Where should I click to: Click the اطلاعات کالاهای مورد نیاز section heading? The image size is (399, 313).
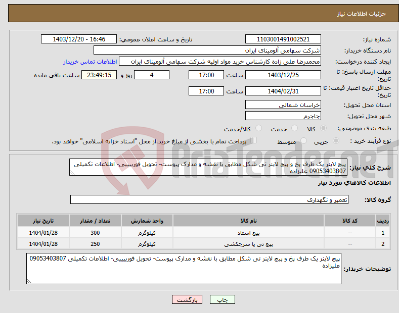click(x=354, y=183)
